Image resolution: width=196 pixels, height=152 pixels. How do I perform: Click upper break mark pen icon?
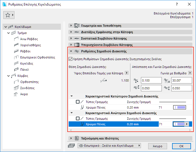(82, 124)
